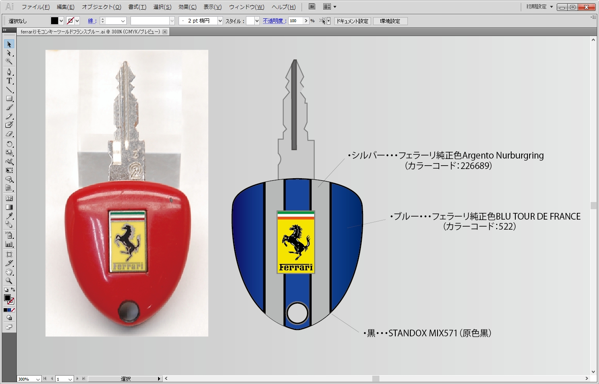The width and height of the screenshot is (599, 384).
Task: Set paint to None in toolbox
Action: (13, 310)
